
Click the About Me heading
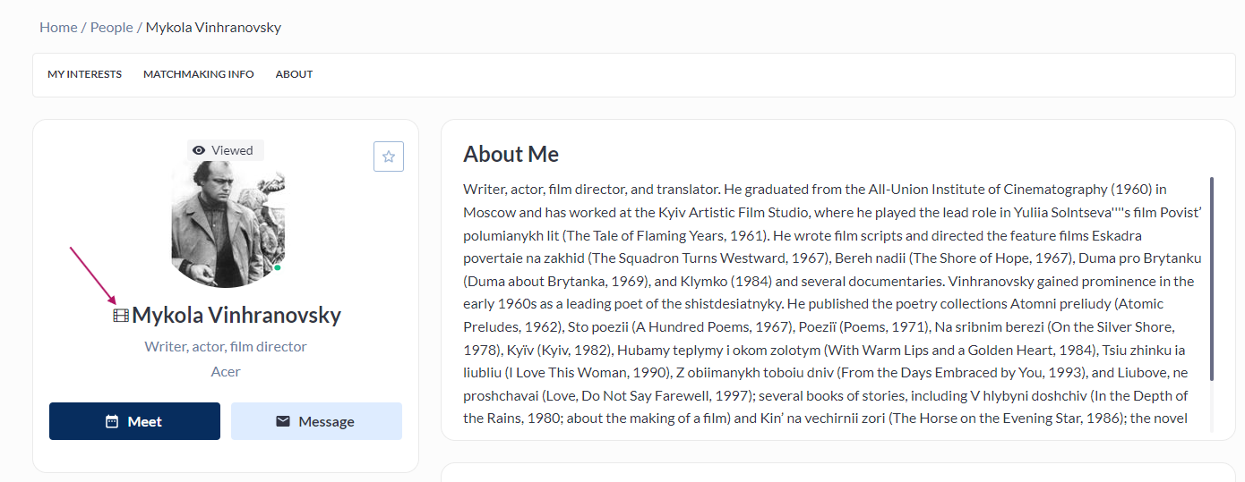click(x=511, y=155)
